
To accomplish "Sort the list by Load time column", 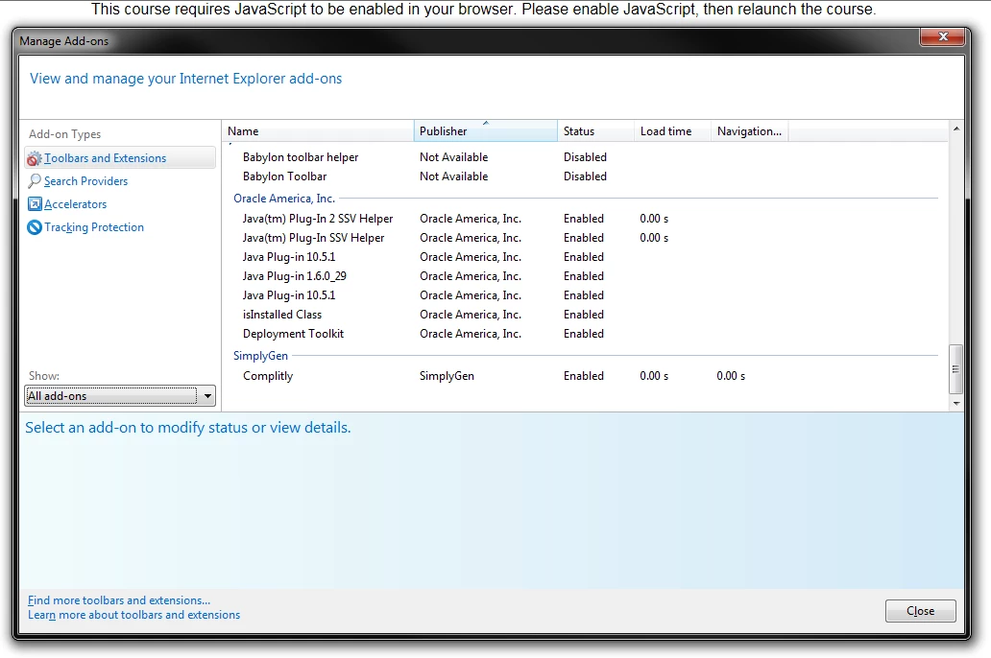I will pos(672,131).
